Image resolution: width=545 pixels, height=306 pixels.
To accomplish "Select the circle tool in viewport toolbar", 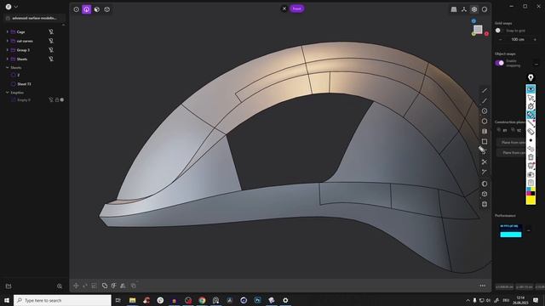I will (485, 111).
